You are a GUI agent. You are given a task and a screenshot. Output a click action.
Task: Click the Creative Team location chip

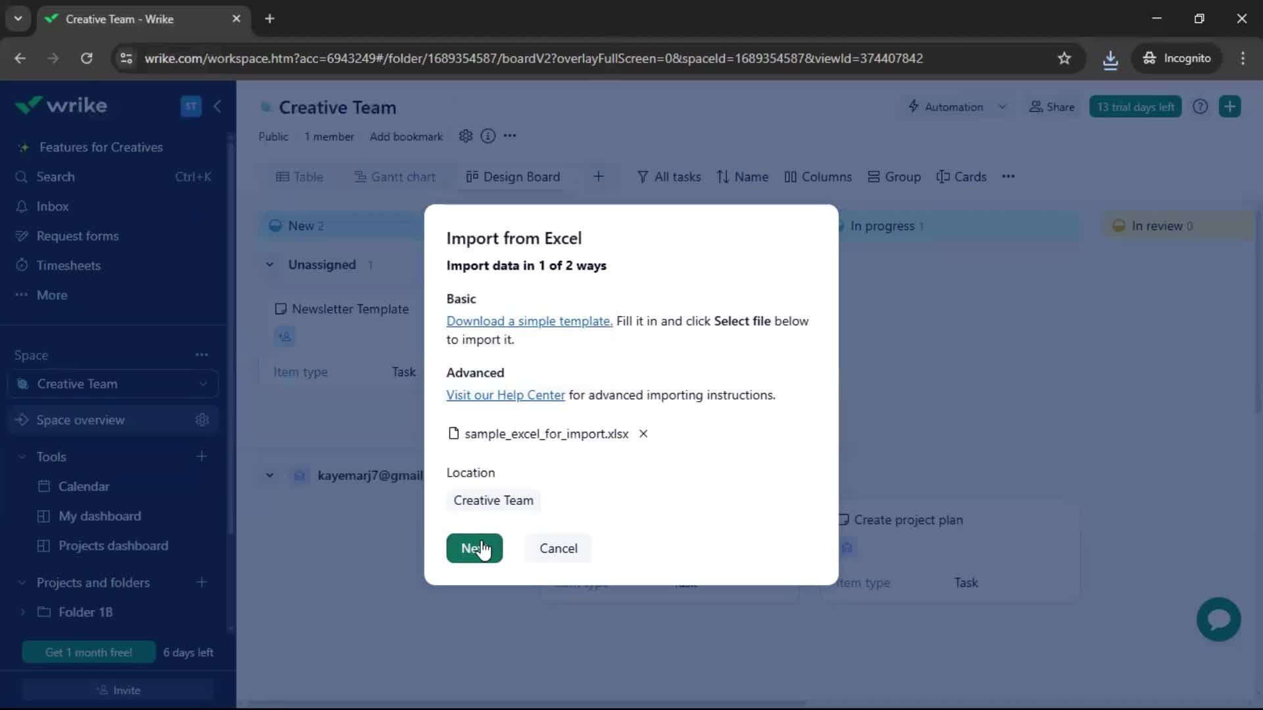click(x=493, y=501)
